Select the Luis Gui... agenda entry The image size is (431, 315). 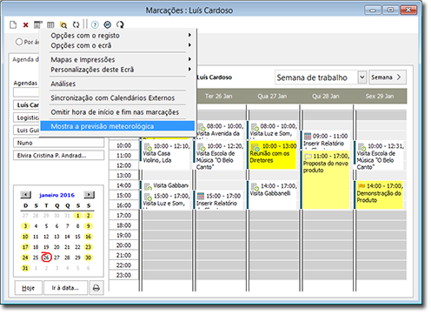[27, 131]
